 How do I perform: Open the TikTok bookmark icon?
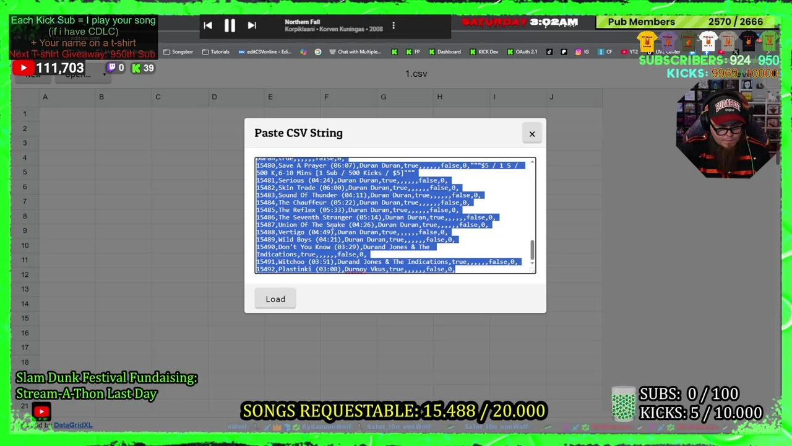pos(549,52)
